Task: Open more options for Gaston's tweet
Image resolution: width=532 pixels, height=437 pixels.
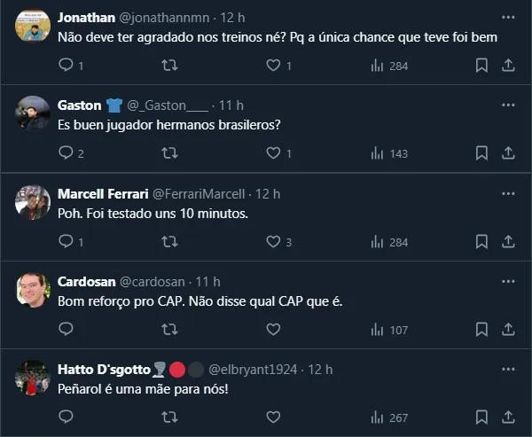Action: [507, 105]
